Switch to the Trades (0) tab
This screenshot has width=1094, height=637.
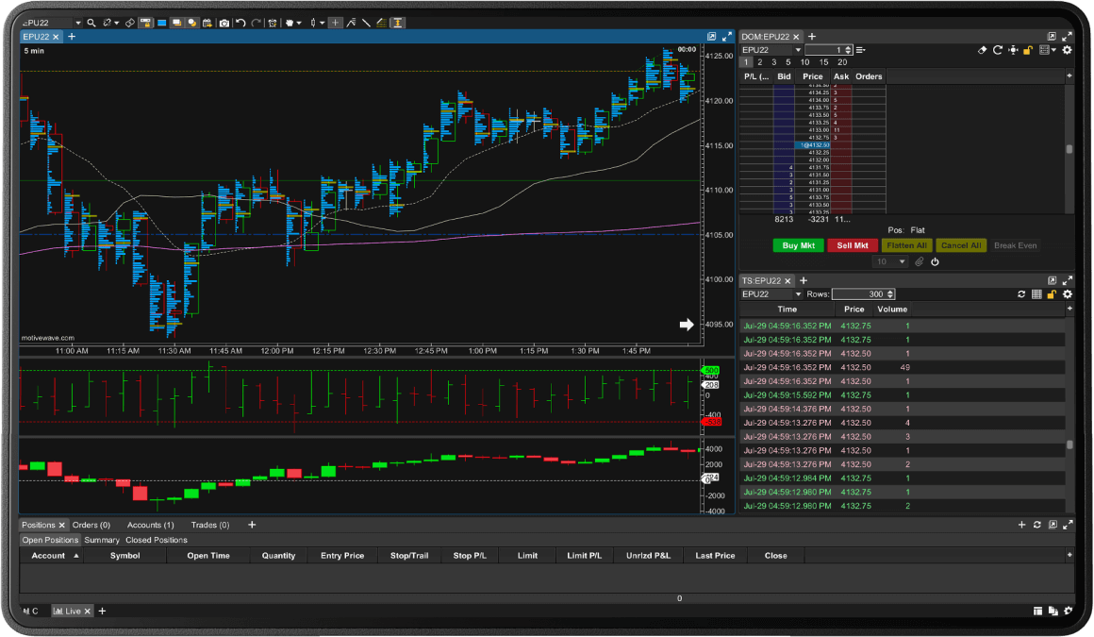[x=210, y=525]
